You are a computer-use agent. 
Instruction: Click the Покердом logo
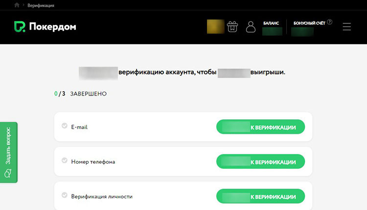(x=45, y=27)
